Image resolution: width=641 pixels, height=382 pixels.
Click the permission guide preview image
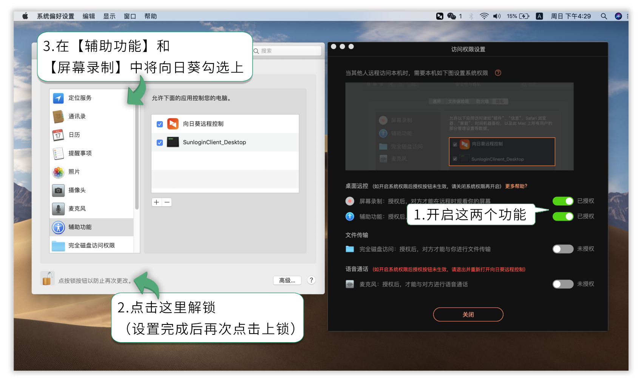459,127
